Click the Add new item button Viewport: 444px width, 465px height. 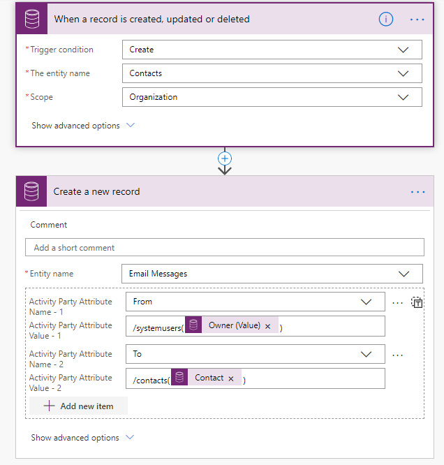tap(79, 406)
